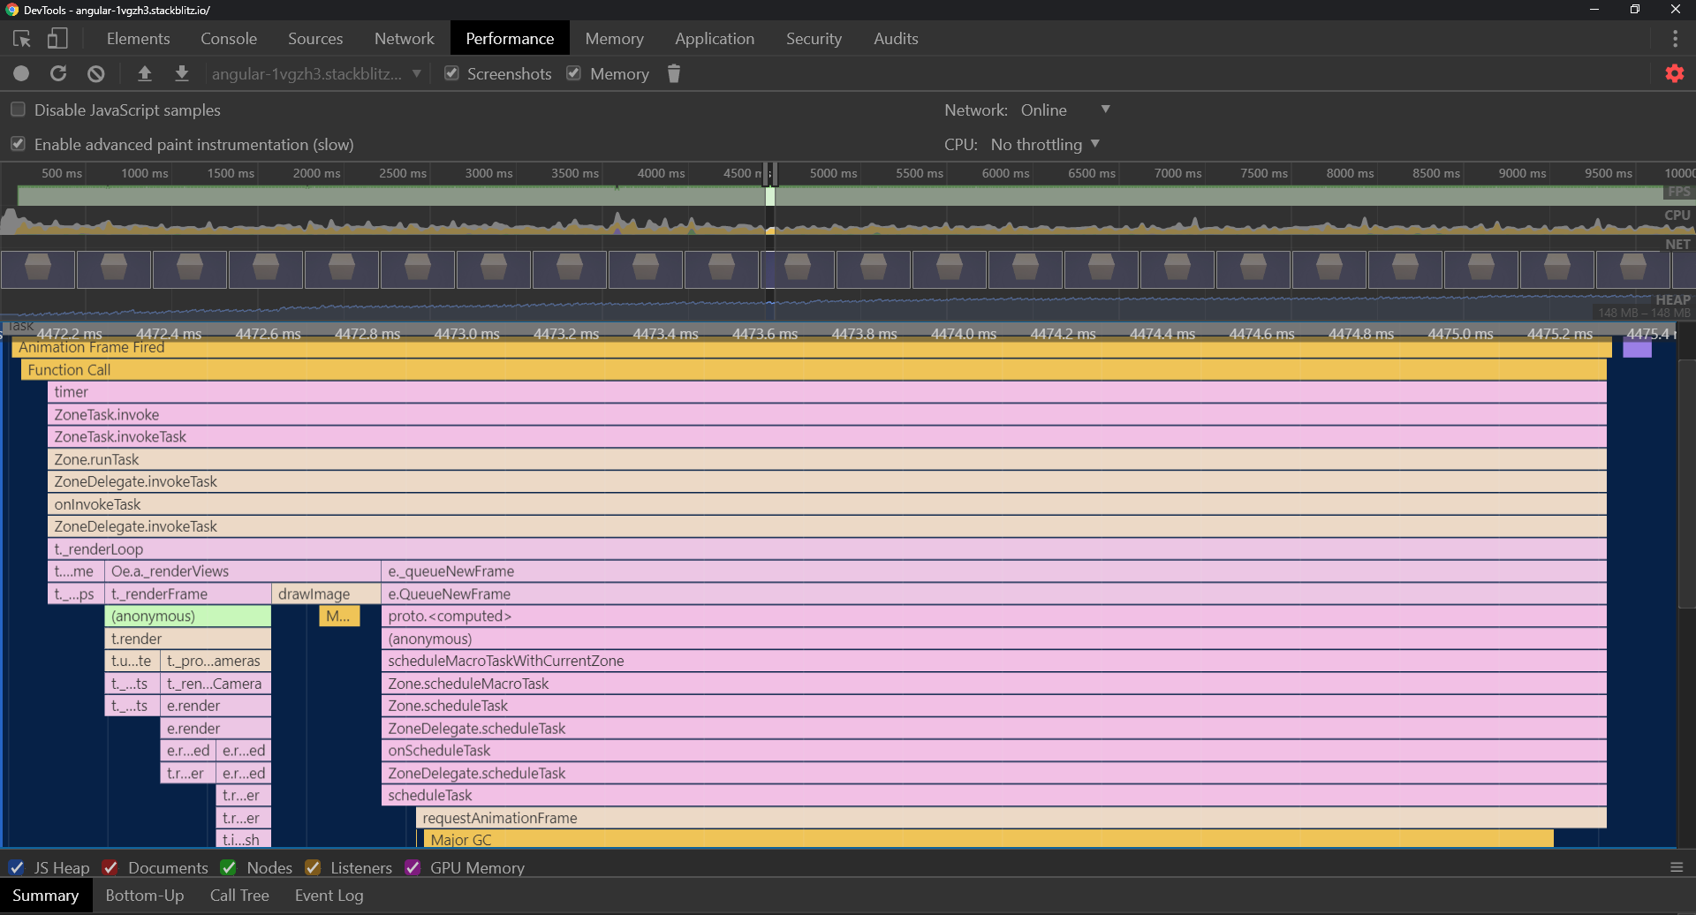
Task: Start recording with the record button
Action: click(21, 74)
